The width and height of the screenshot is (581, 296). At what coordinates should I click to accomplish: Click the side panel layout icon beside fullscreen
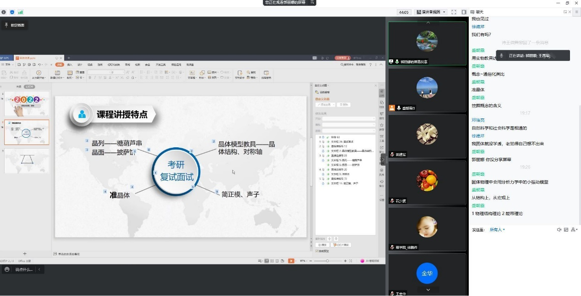464,12
